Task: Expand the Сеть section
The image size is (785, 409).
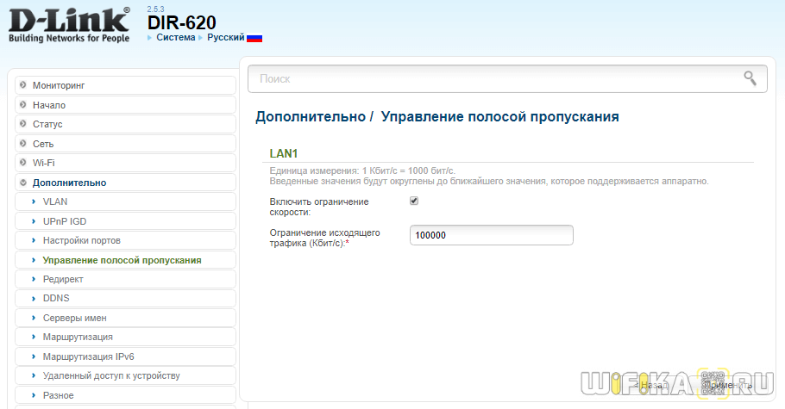Action: [x=43, y=144]
